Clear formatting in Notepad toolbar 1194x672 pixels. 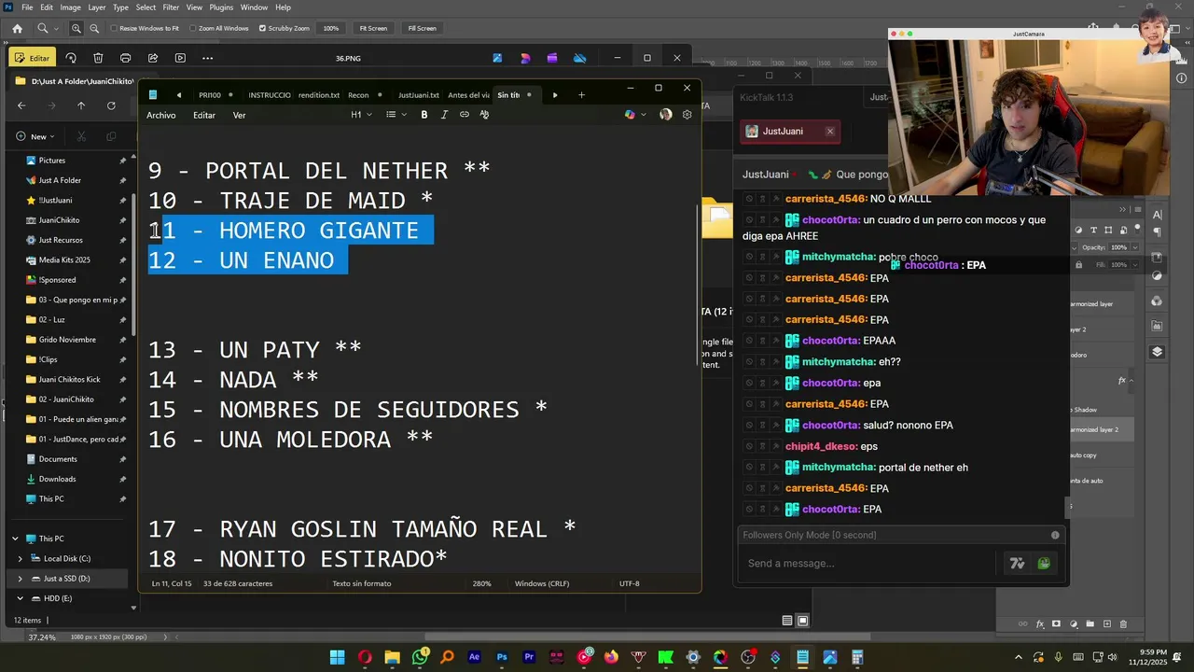(x=484, y=115)
